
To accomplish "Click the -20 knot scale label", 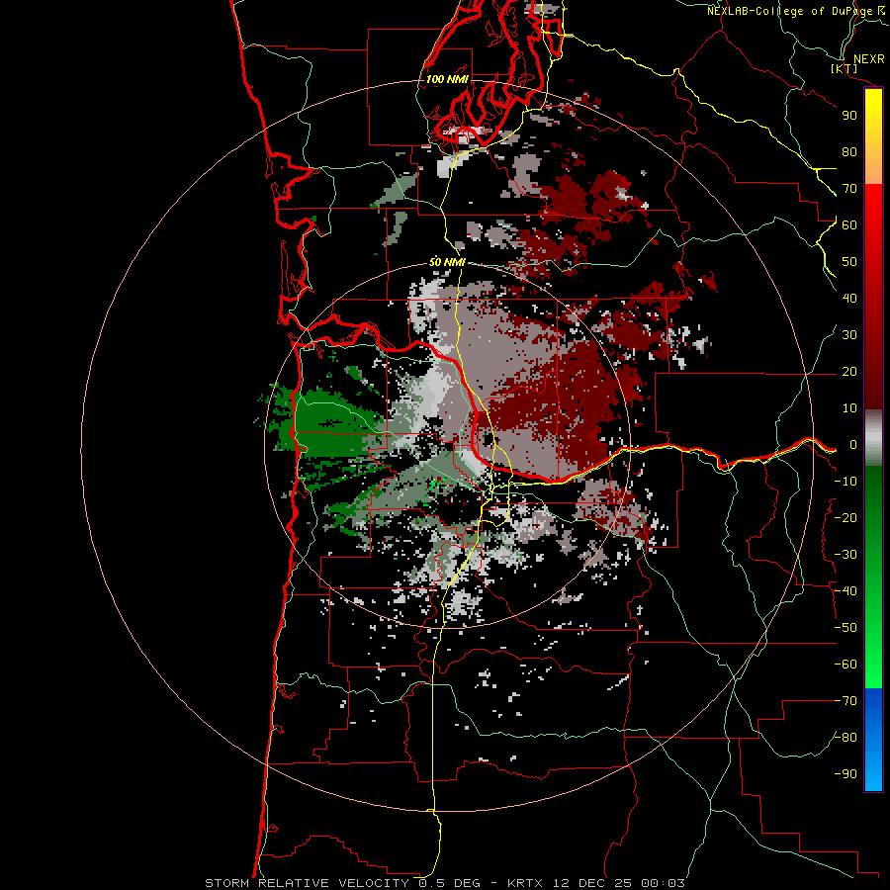I will coord(845,517).
